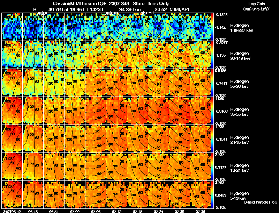Viewport: 279px width, 213px height.
Task: Click the colorbar midpoint value '-1.142'
Action: tap(220, 27)
